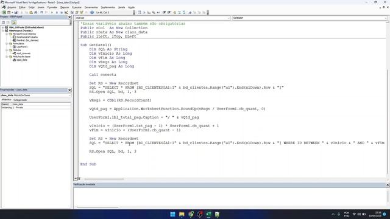Open VBA Help with the question-mark icon
The width and height of the screenshot is (390, 219).
coord(92,12)
